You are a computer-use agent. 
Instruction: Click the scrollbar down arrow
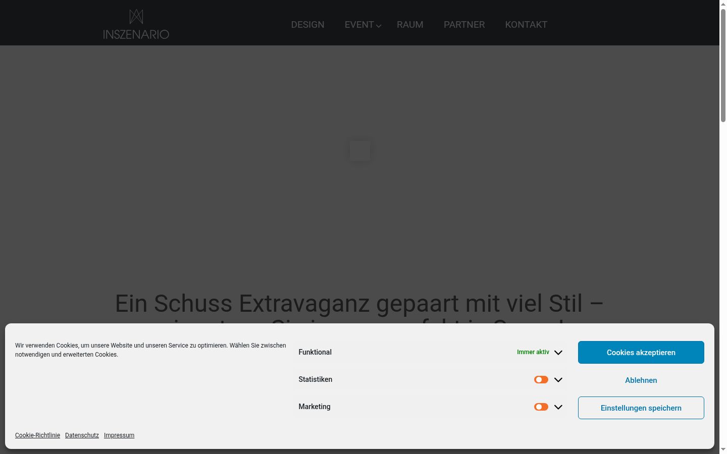click(x=723, y=449)
